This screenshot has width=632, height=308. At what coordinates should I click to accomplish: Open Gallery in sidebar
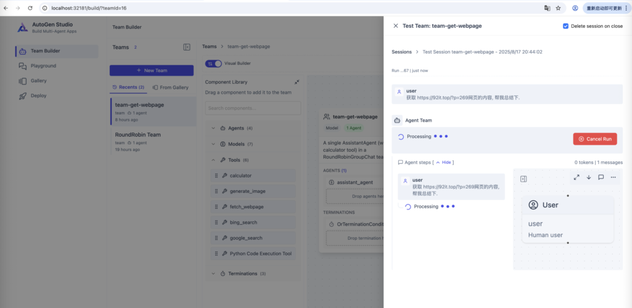(39, 81)
